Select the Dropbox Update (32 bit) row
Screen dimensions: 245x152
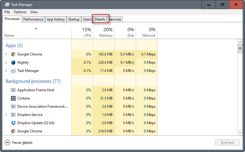80,123
